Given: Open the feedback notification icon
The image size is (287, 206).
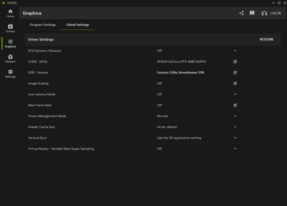Looking at the screenshot, I should coord(252,13).
